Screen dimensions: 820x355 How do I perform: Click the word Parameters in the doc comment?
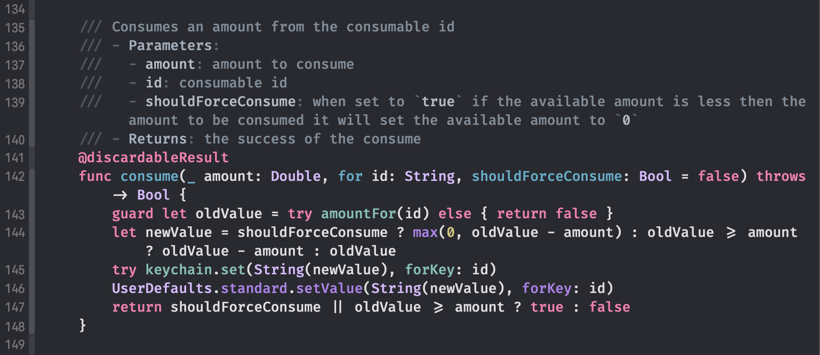click(x=170, y=45)
